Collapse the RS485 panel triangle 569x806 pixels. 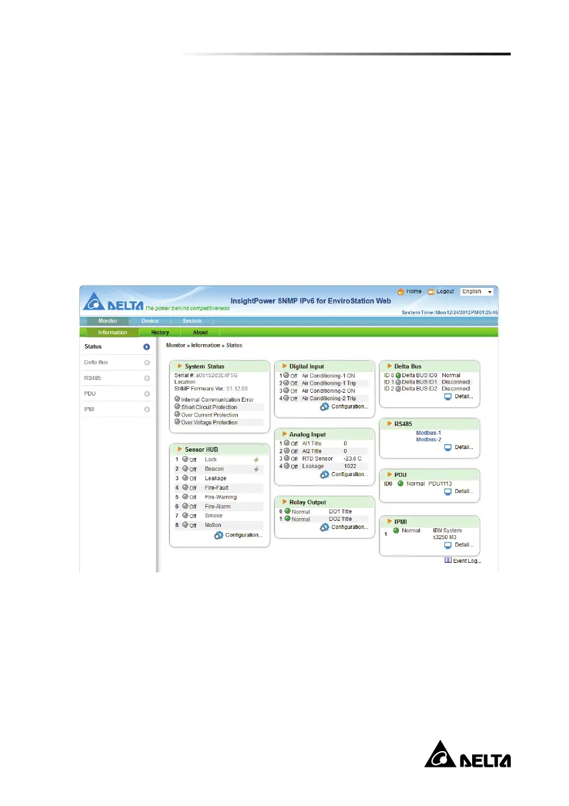389,423
